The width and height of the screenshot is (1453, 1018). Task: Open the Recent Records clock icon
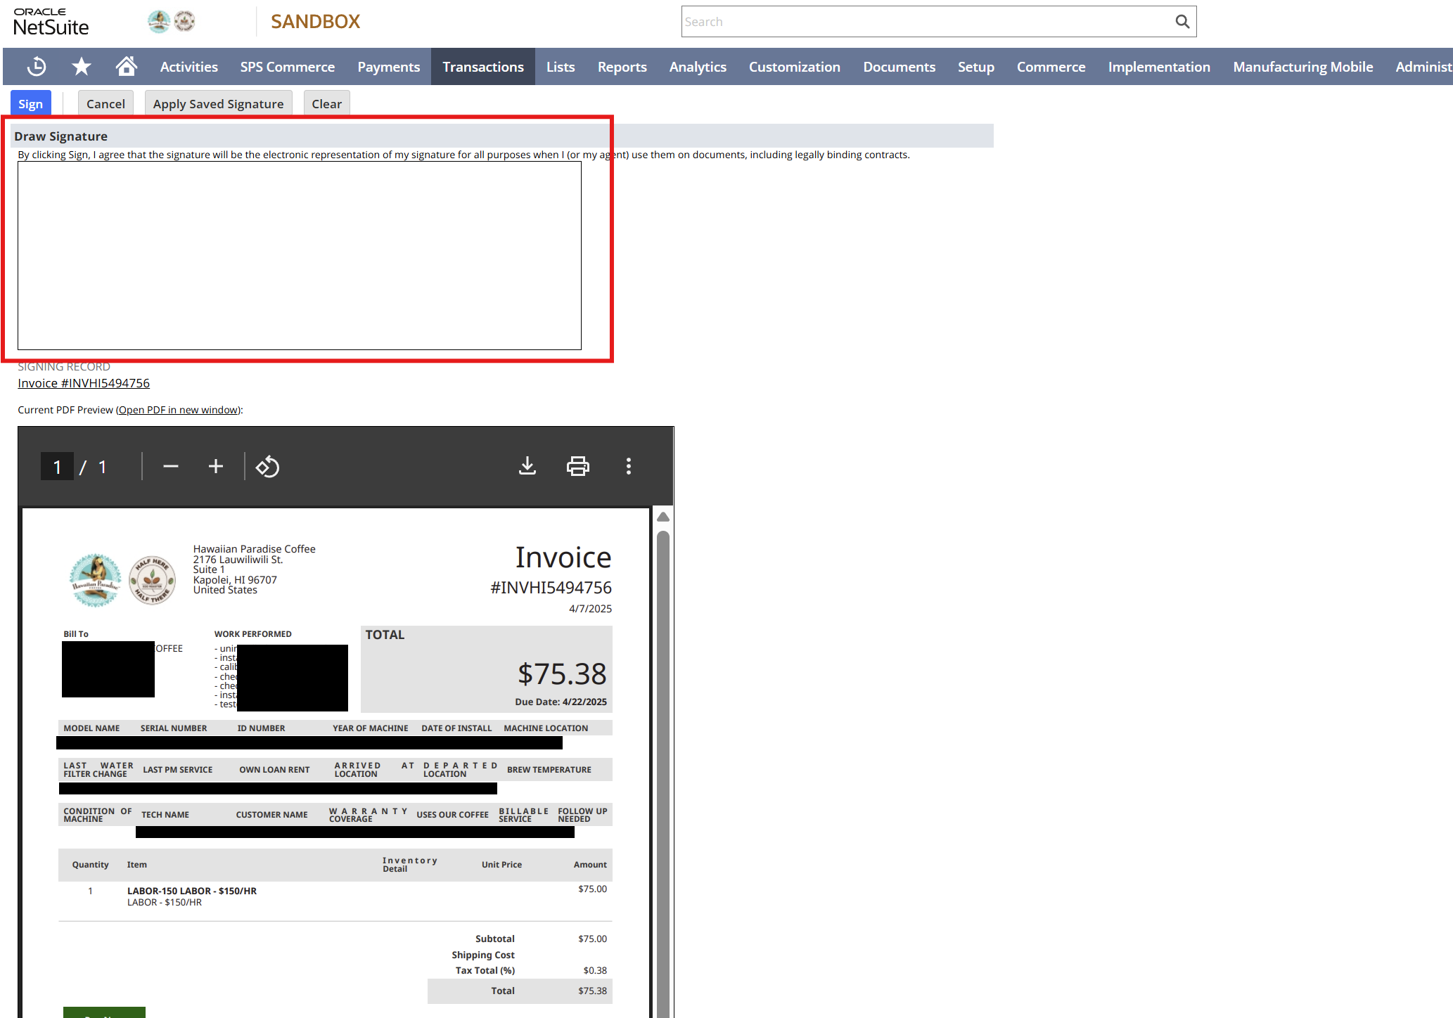coord(37,67)
